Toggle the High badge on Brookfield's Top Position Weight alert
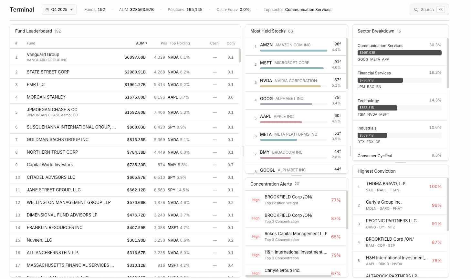 coord(256,200)
